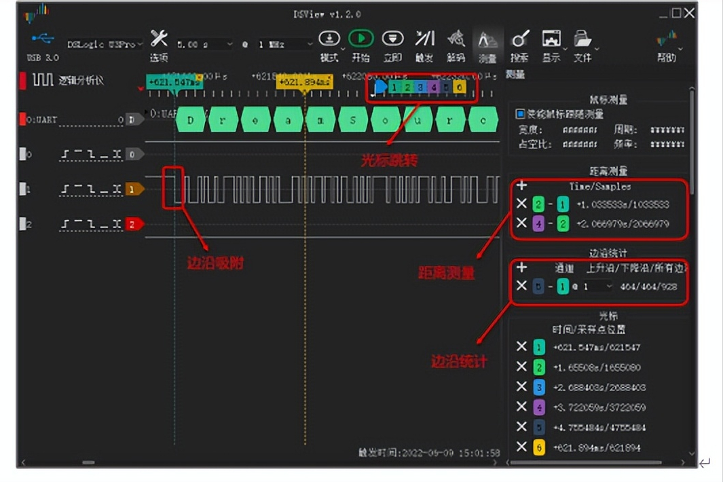Click the +621.547ms teal cursor flag
Image resolution: width=723 pixels, height=482 pixels.
point(174,83)
